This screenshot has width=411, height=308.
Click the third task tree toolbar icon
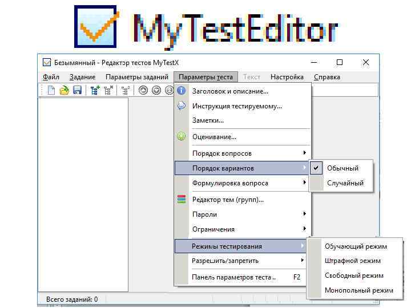tap(125, 90)
